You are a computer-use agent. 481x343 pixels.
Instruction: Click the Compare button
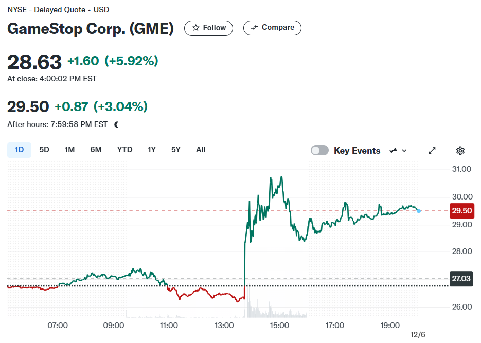click(273, 28)
